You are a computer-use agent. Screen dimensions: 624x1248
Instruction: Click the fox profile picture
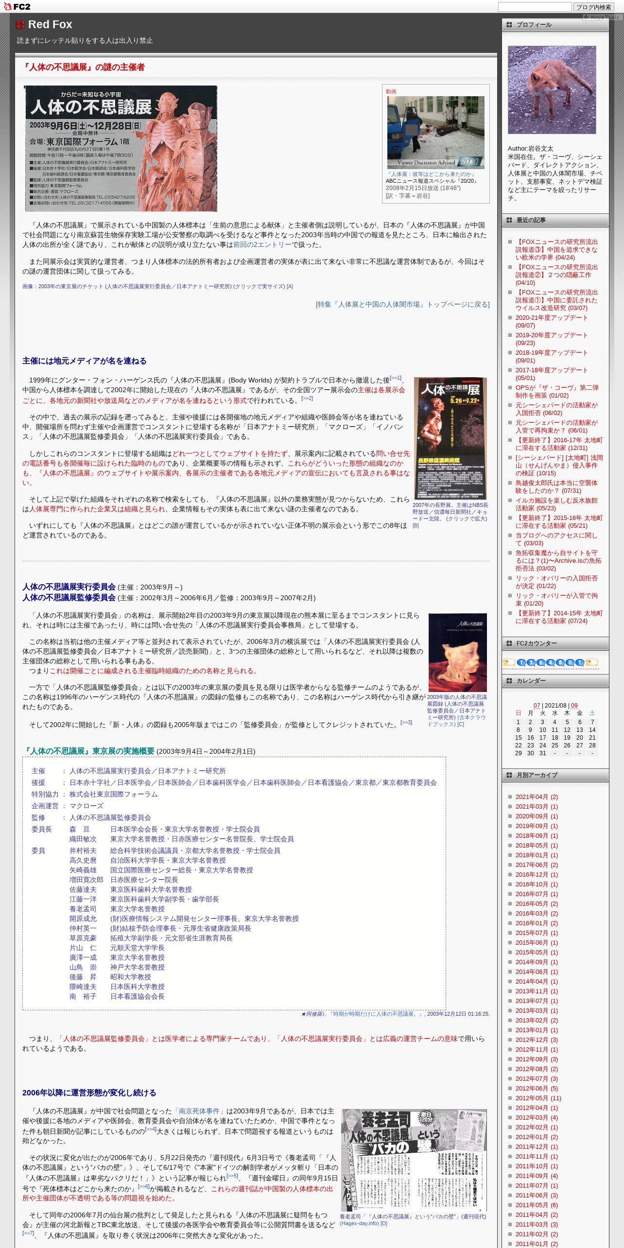(x=552, y=90)
